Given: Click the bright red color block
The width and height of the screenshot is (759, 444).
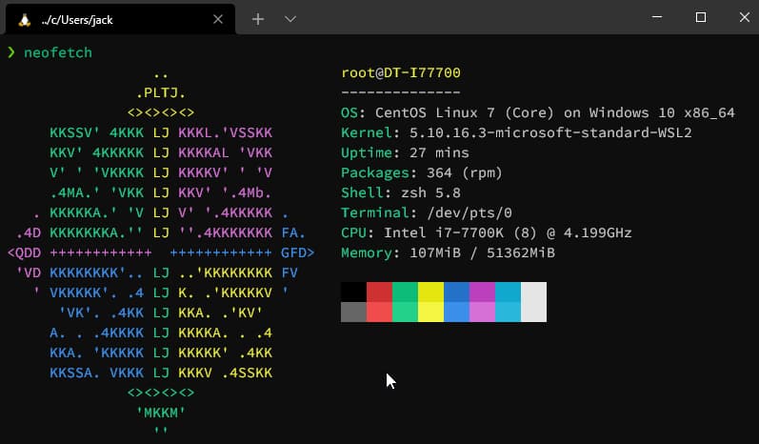Looking at the screenshot, I should 379,312.
